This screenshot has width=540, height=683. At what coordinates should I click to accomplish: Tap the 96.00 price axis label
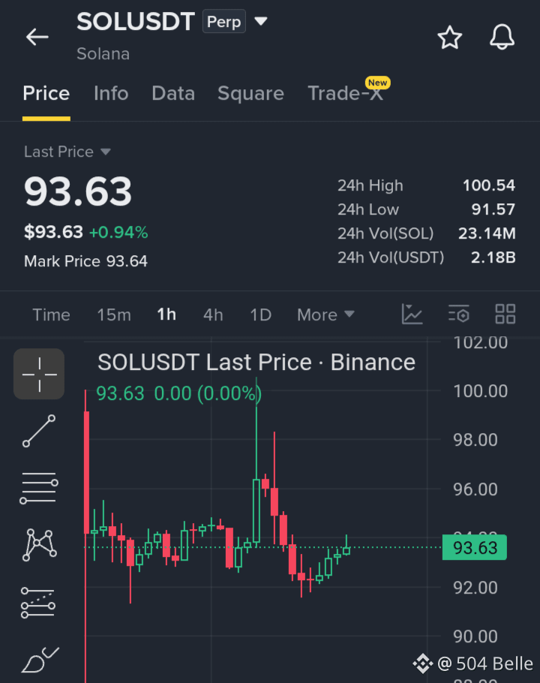[475, 489]
